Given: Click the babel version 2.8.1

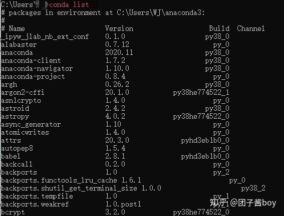Looking at the screenshot, I should pyautogui.click(x=115, y=156).
